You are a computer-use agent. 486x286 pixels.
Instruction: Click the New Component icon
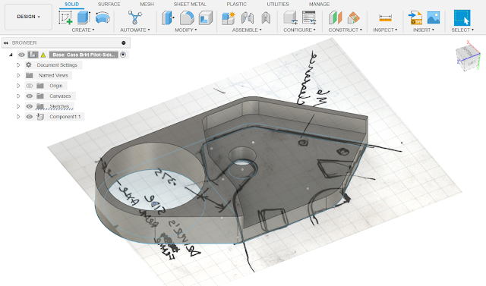(x=229, y=17)
